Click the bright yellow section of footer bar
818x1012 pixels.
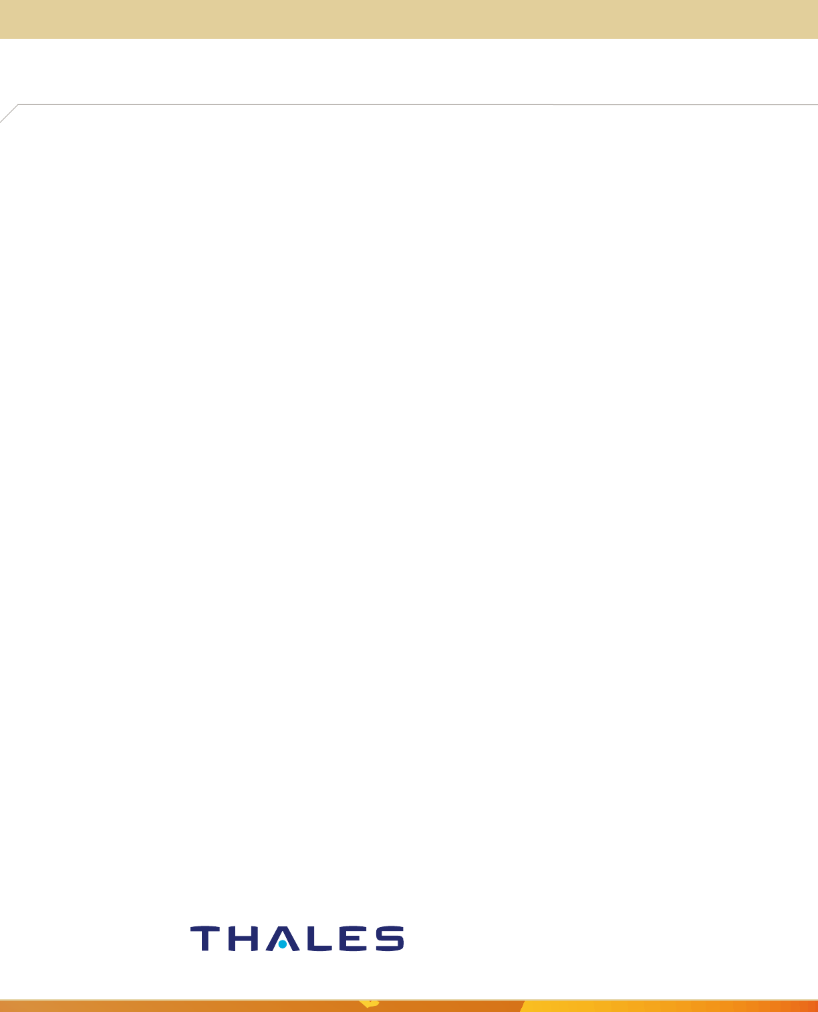(x=588, y=1006)
